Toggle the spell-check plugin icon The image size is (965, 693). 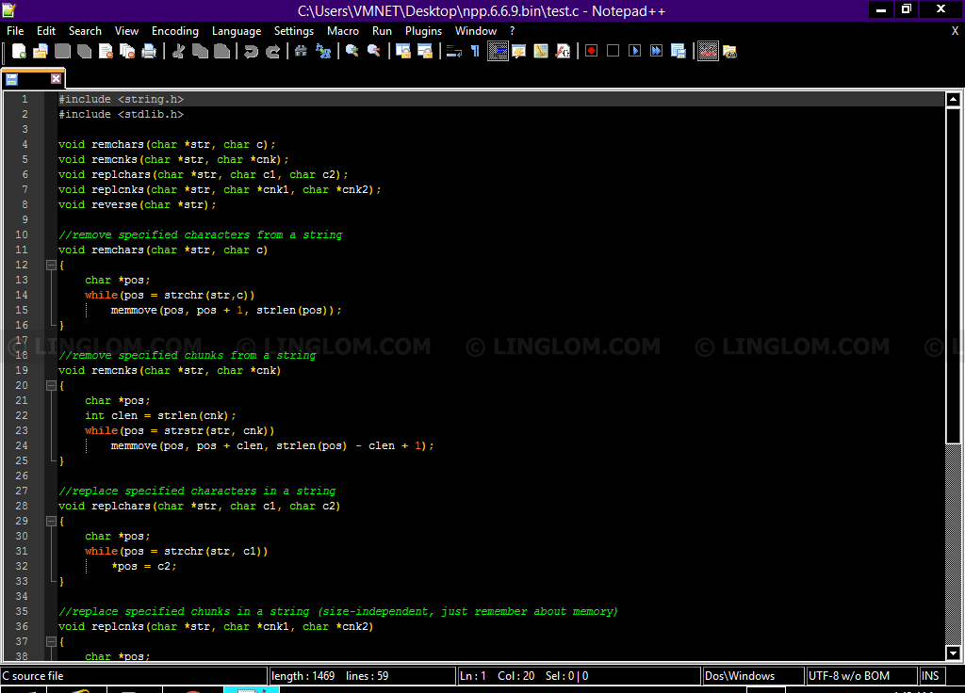pyautogui.click(x=708, y=52)
